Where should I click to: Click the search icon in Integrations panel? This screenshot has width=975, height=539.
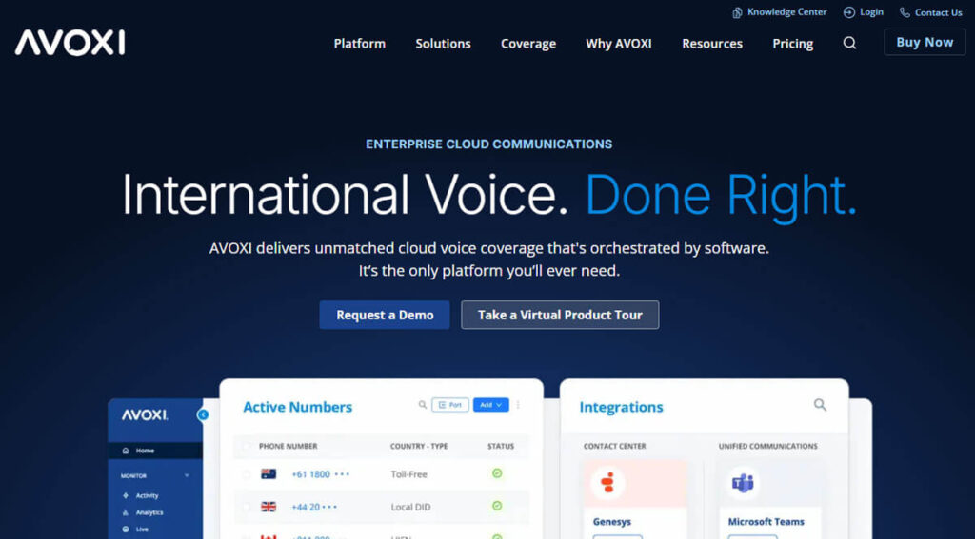[x=820, y=405]
